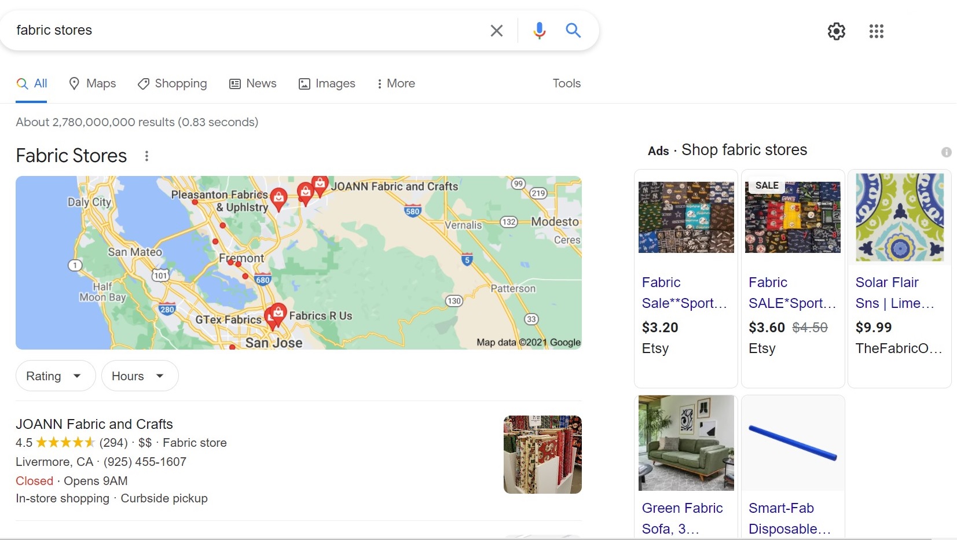This screenshot has height=540, width=957.
Task: Open the JOANN Fabric and Crafts listing title
Action: (x=94, y=424)
